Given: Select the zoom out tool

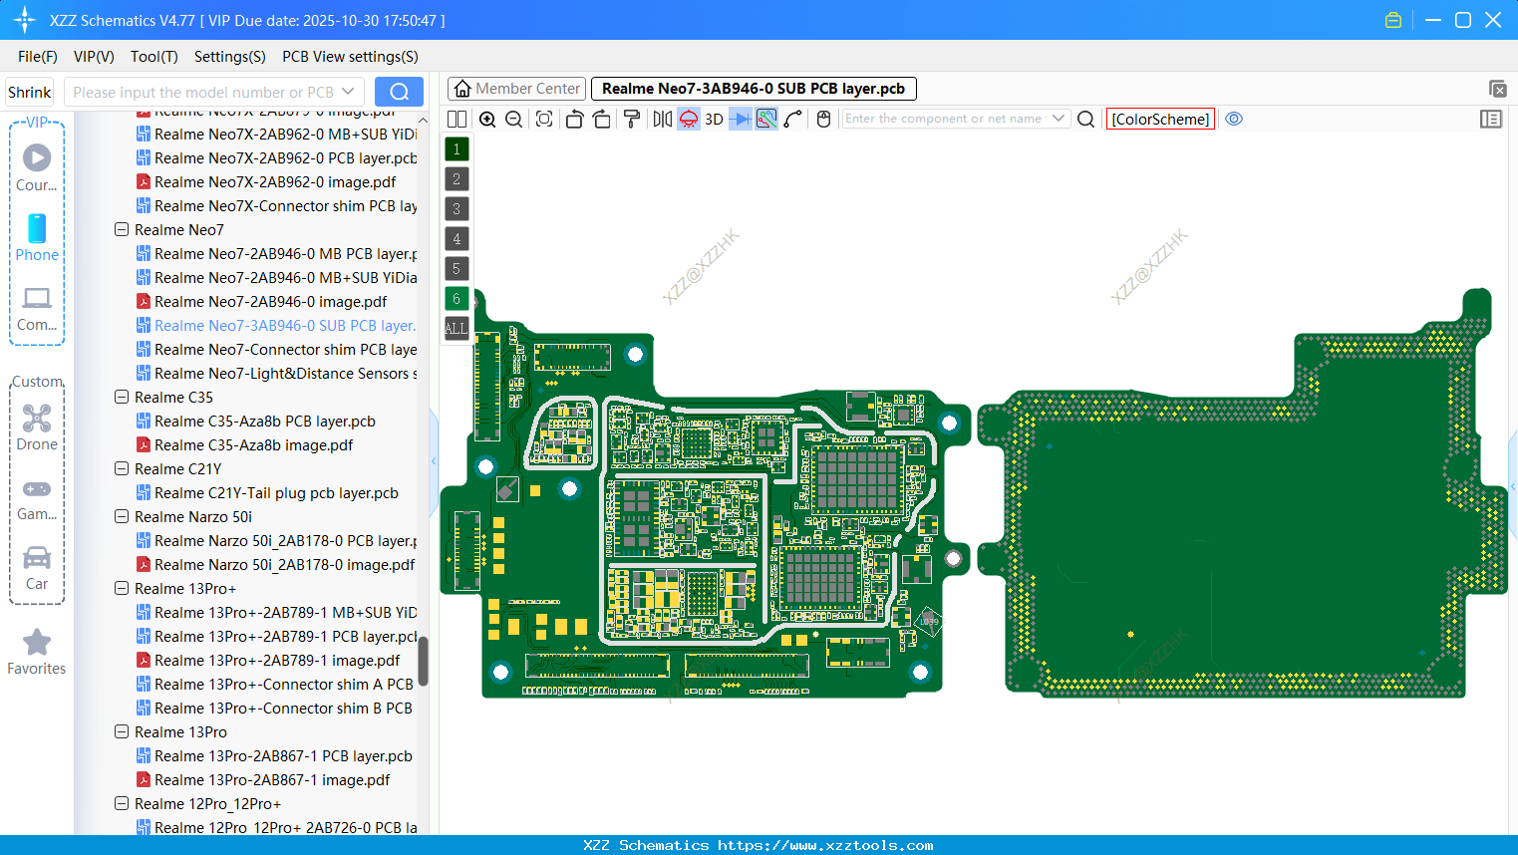Looking at the screenshot, I should click(x=512, y=119).
